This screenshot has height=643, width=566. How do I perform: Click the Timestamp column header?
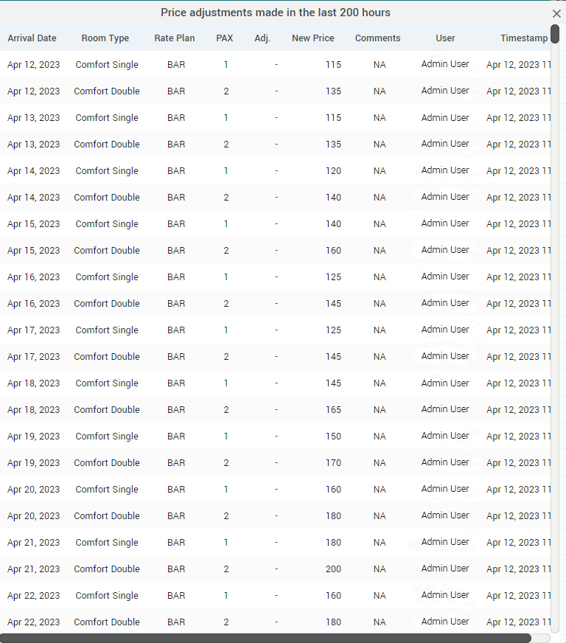[x=524, y=38]
